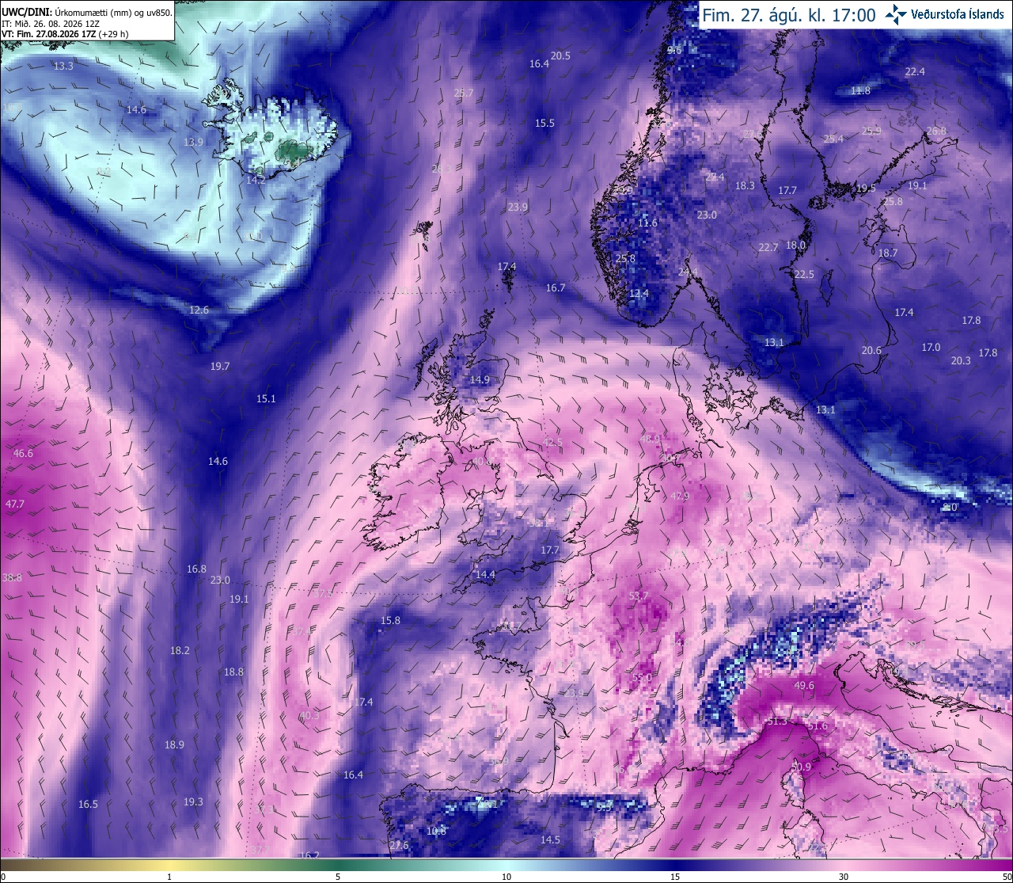Click the 22.4 value in the northeast corner

915,71
